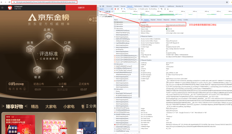Open the 分类 category list icon
232x134 pixels.
pyautogui.click(x=87, y=106)
